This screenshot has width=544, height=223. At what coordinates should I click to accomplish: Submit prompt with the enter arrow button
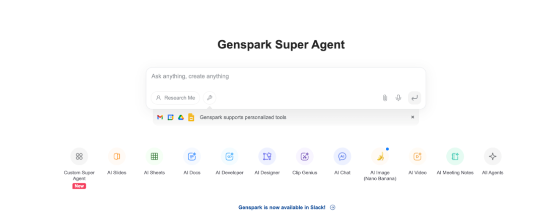click(415, 98)
